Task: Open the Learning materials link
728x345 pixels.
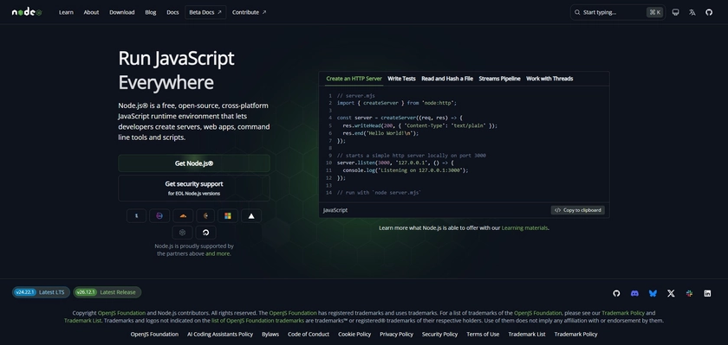Action: click(524, 228)
